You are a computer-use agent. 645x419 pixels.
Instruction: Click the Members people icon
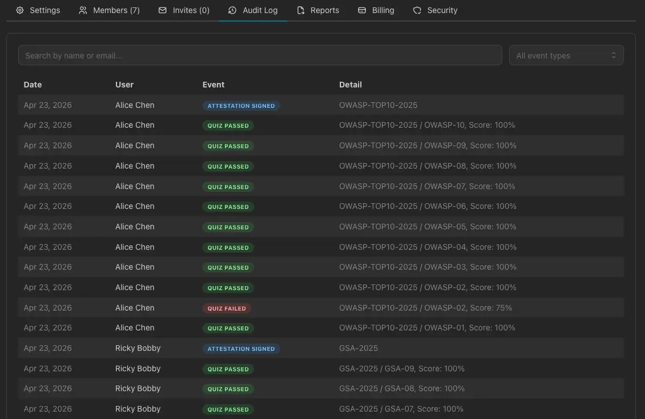coord(83,10)
